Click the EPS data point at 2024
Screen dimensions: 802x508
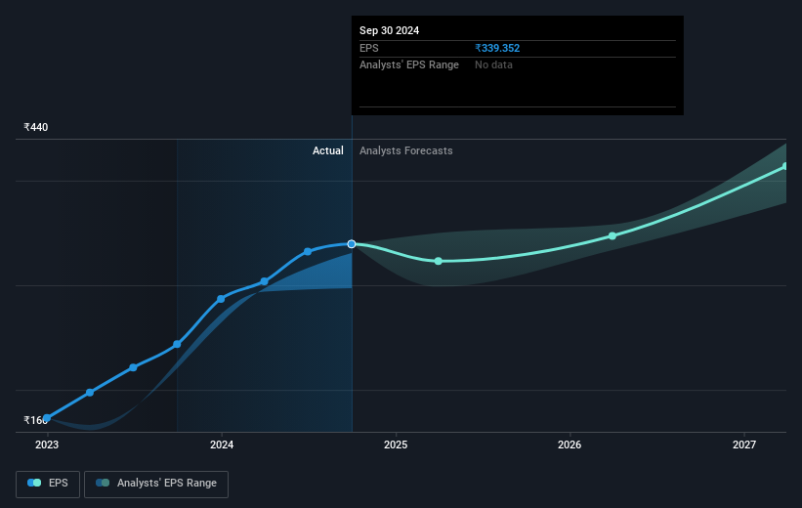(221, 299)
